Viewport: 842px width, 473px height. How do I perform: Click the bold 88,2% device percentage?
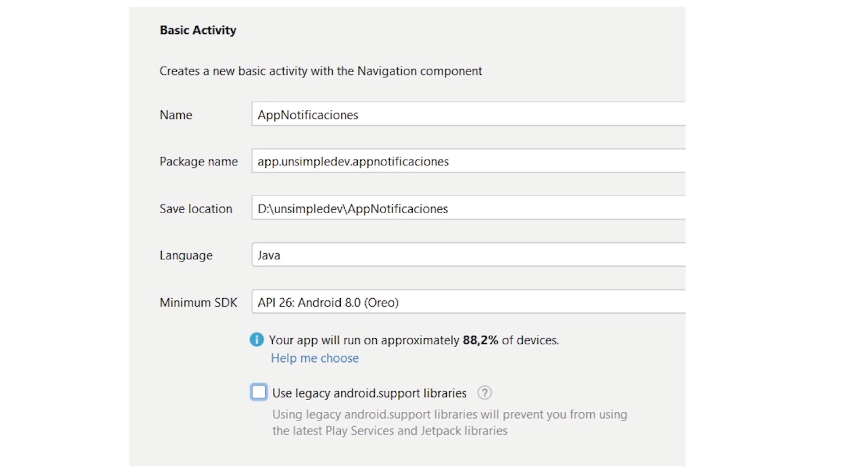[480, 340]
